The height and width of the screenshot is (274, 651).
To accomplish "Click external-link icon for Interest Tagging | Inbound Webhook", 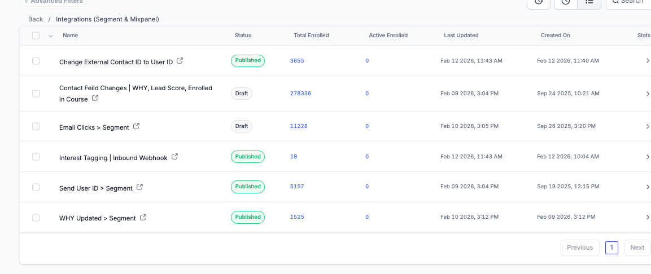I will click(x=175, y=157).
